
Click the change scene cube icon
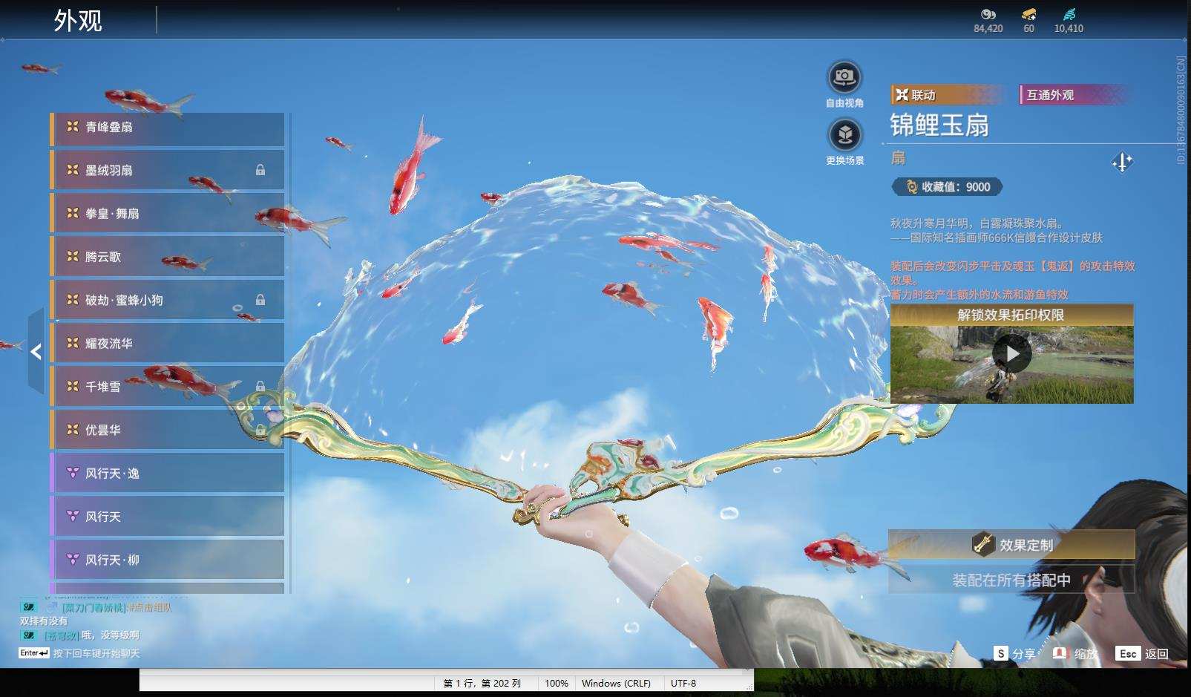click(844, 135)
